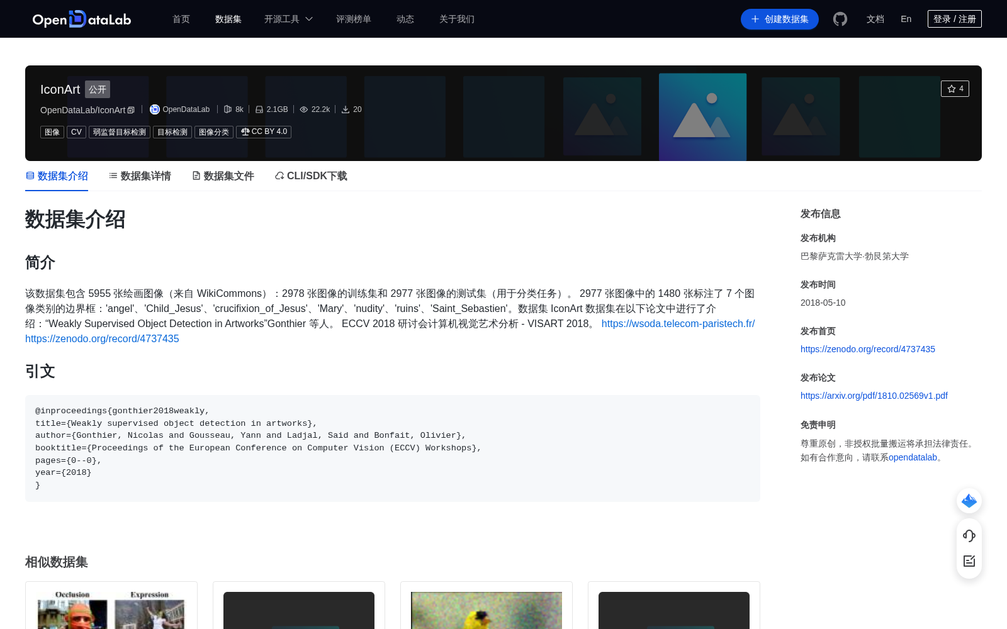1007x629 pixels.
Task: Click the 引文 heading
Action: click(40, 371)
